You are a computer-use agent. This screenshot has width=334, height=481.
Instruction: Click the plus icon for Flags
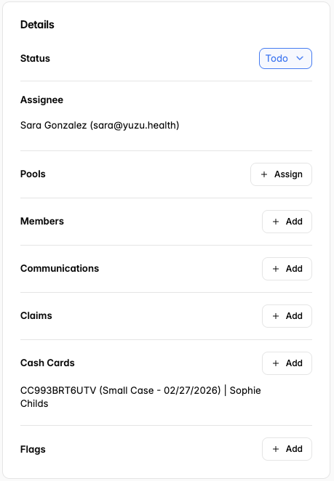coord(276,449)
